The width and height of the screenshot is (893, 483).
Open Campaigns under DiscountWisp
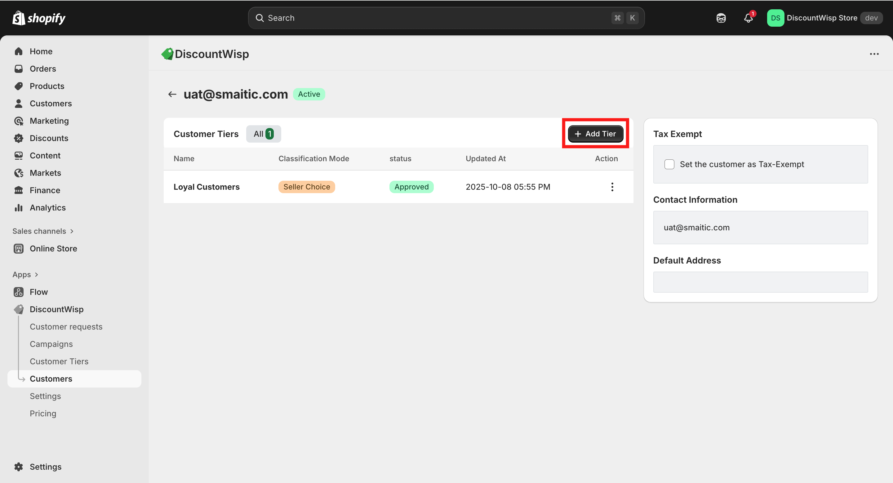click(51, 344)
